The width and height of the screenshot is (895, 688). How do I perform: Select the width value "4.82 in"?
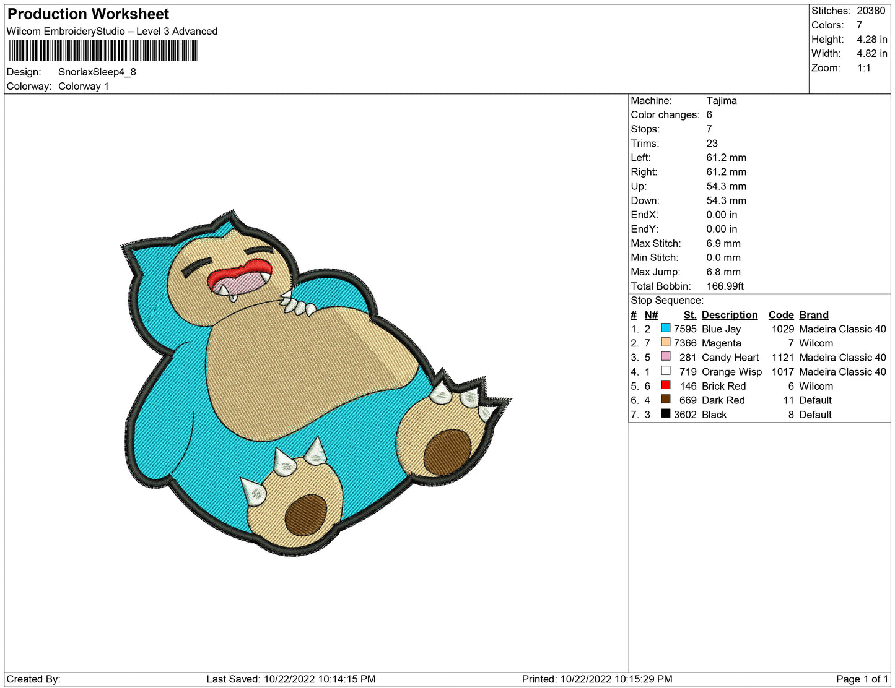pyautogui.click(x=872, y=53)
